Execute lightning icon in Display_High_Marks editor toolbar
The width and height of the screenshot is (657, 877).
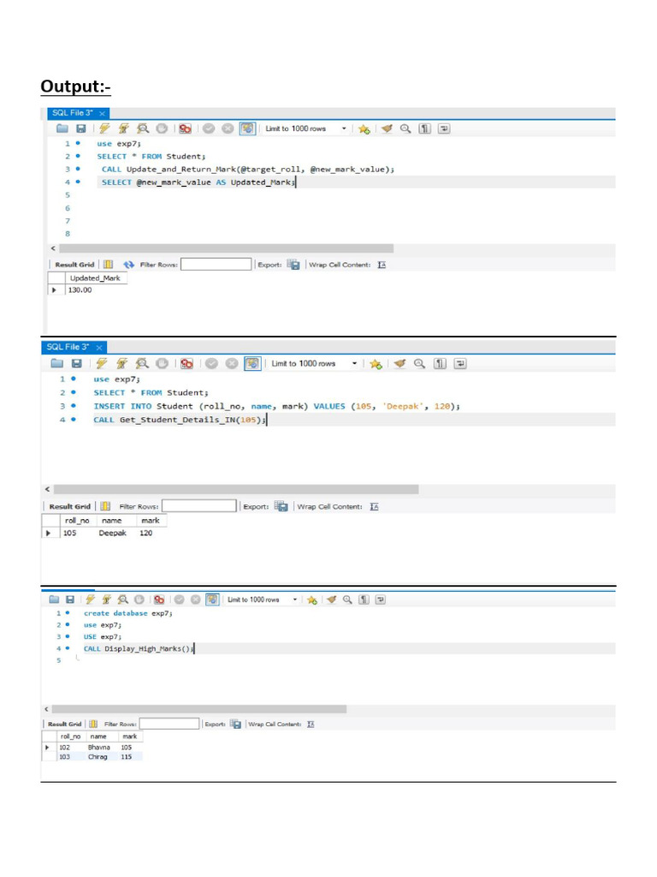click(91, 600)
